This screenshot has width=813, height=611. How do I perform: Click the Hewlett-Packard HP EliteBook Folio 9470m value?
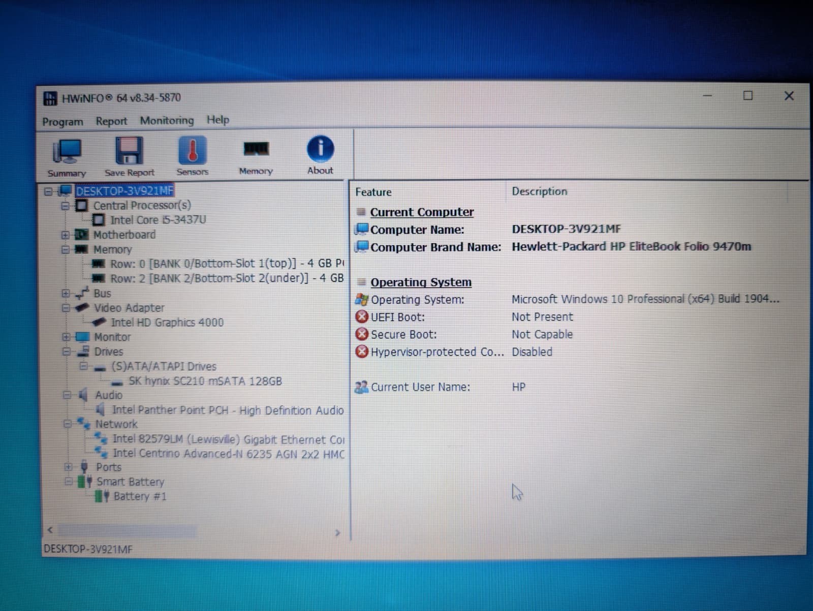click(x=631, y=247)
